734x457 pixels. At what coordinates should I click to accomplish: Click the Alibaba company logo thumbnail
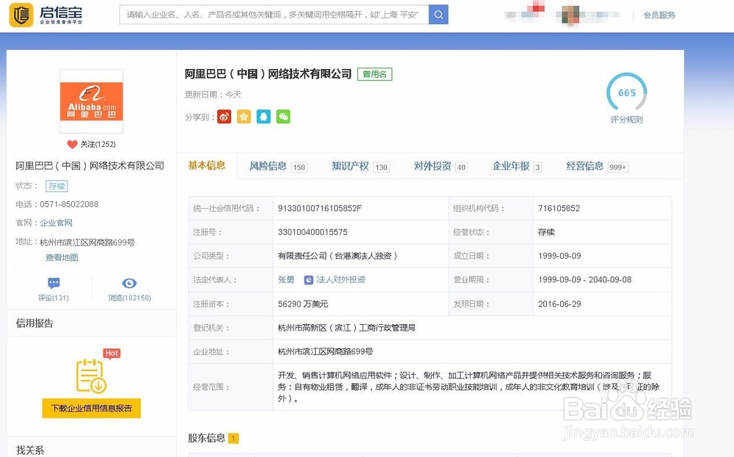pos(91,101)
